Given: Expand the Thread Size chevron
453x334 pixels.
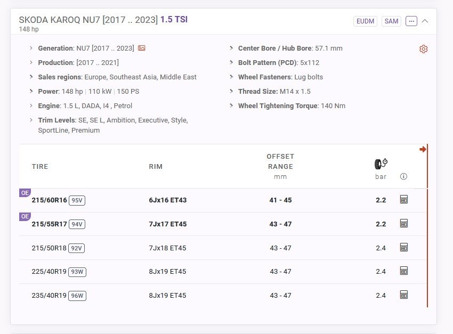Looking at the screenshot, I should 231,92.
